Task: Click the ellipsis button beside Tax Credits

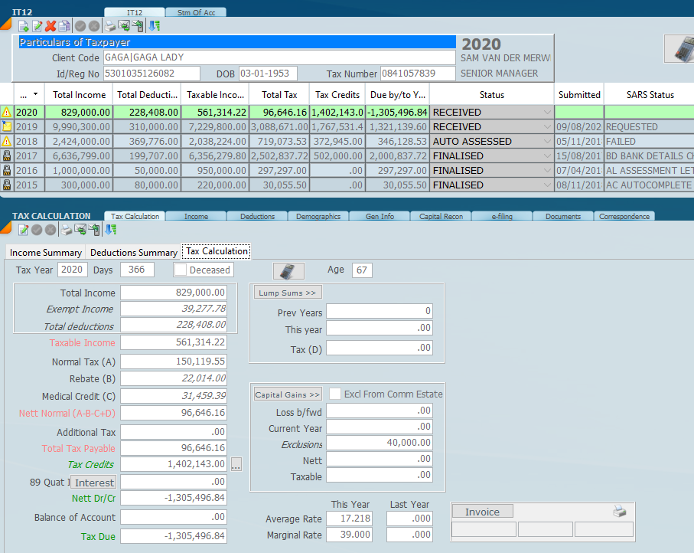Action: (x=236, y=464)
